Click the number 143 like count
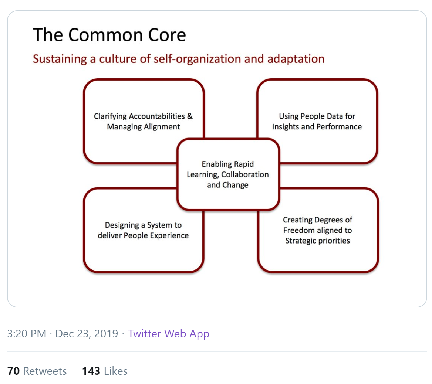 91,371
